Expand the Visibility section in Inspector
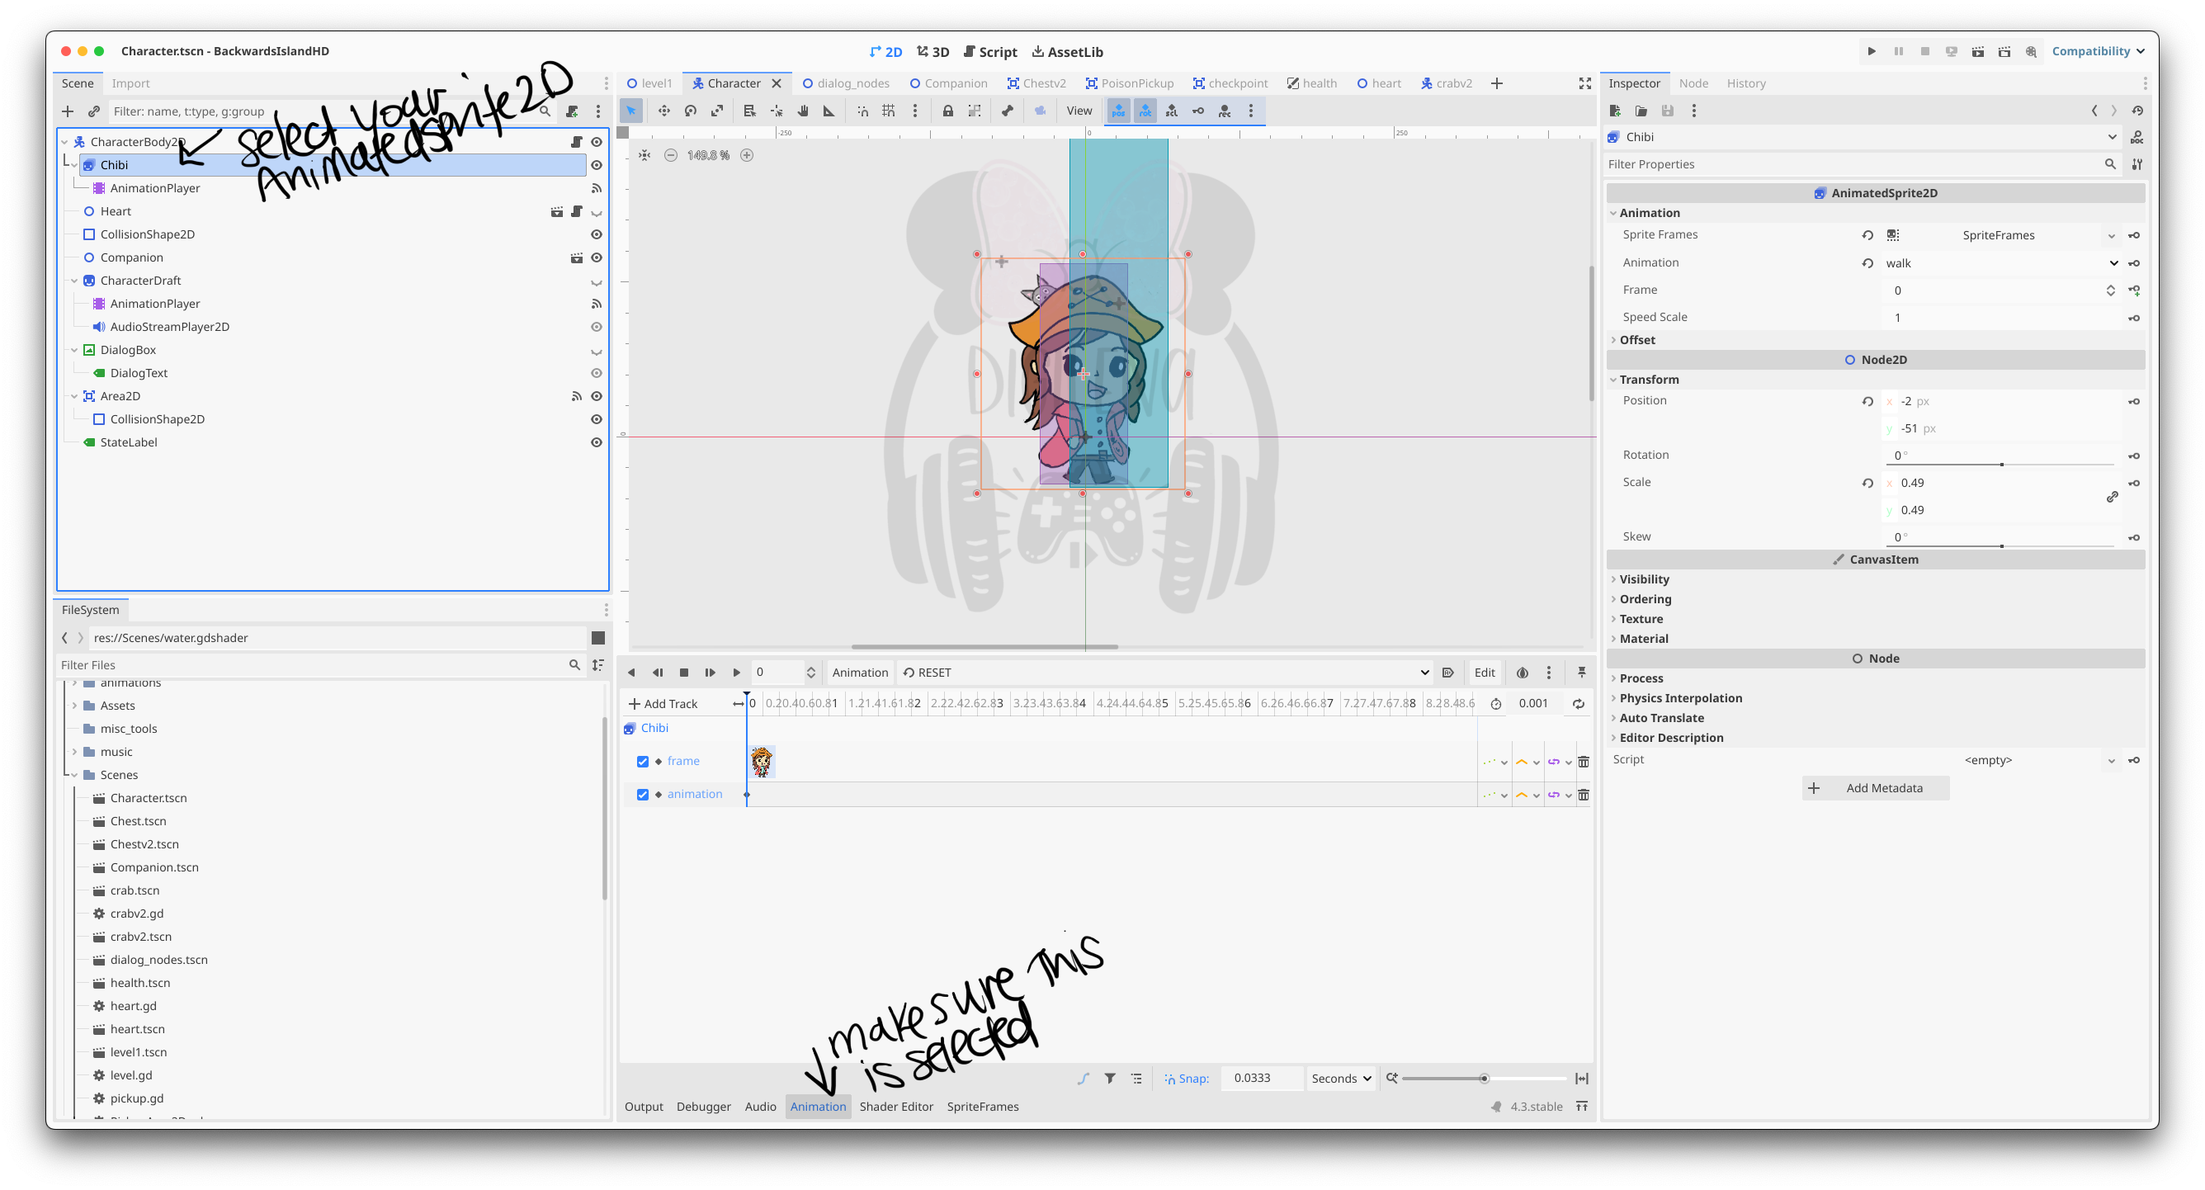This screenshot has height=1190, width=2205. 1644,579
